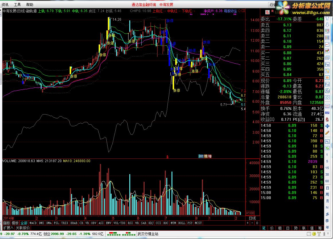333x239 pixels.
Task: Click the FS icon in sidebar
Action: [327, 141]
